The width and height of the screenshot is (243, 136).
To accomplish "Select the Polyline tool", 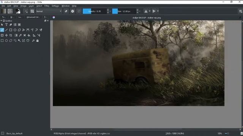I will (x=24, y=30).
